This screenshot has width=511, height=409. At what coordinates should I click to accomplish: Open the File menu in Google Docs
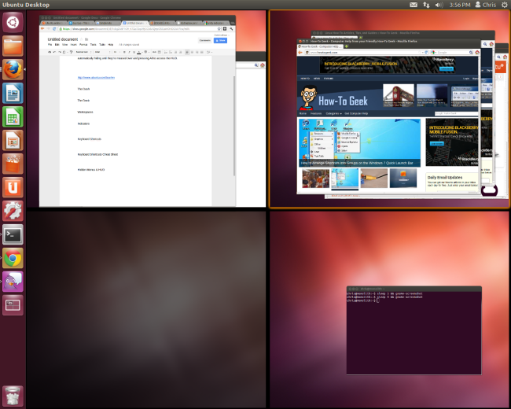(x=50, y=45)
